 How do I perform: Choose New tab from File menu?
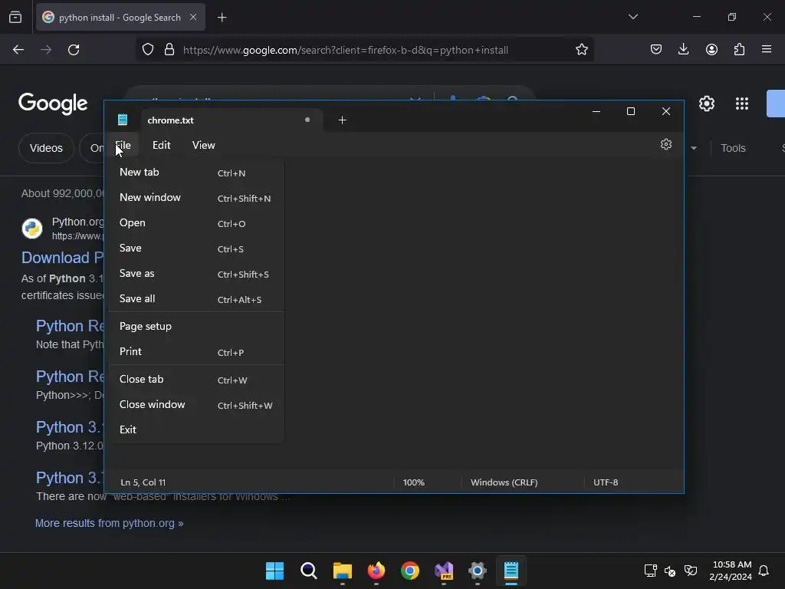tap(195, 173)
